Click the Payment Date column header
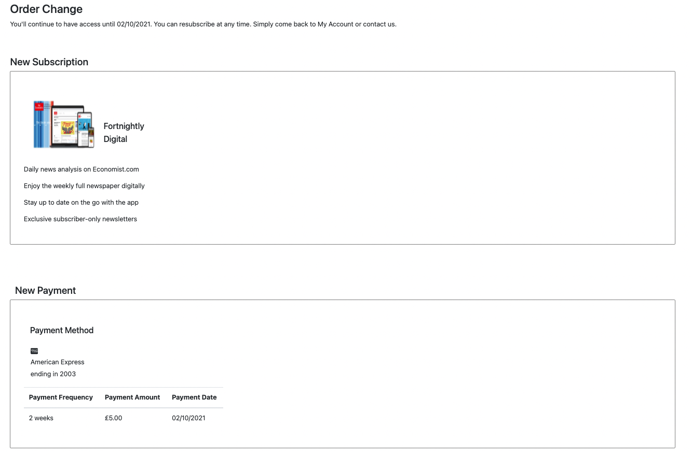The width and height of the screenshot is (692, 455). point(194,397)
